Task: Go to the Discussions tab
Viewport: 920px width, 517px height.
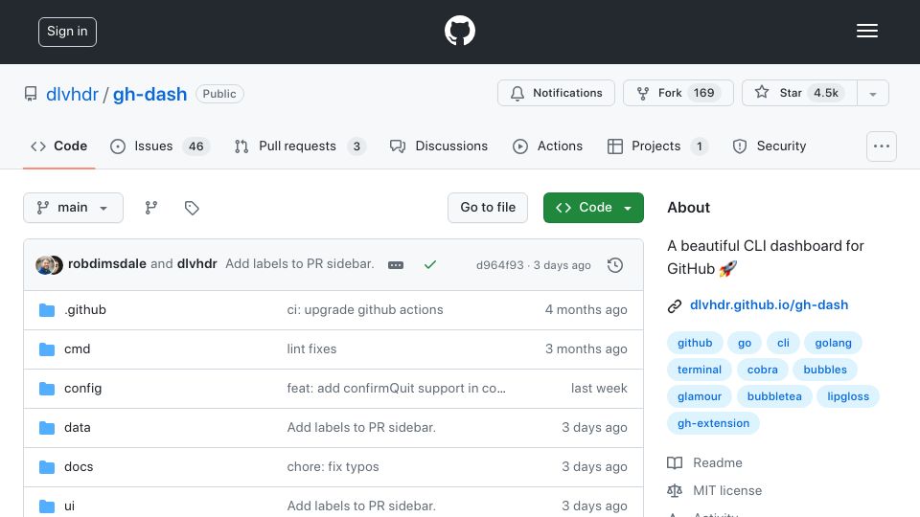Action: click(x=439, y=146)
